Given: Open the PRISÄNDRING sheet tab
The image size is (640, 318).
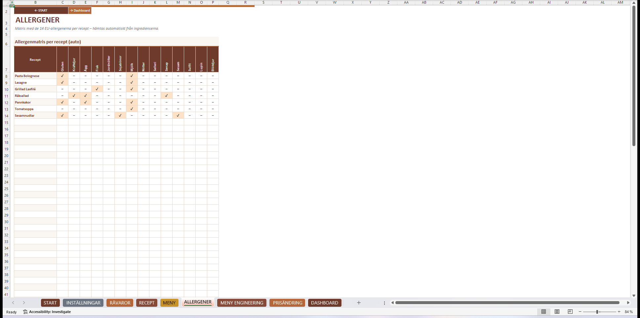Looking at the screenshot, I should (x=288, y=303).
